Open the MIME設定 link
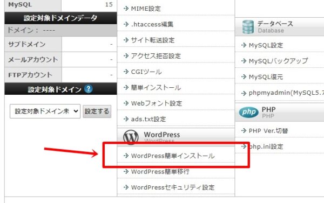Screen dimensions: 324x203 click(146, 9)
